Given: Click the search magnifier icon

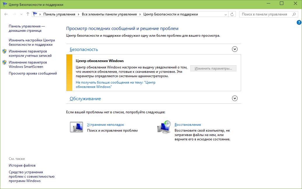Looking at the screenshot, I should pyautogui.click(x=294, y=14).
